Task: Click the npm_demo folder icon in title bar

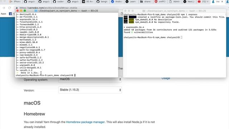Action: coord(144,11)
